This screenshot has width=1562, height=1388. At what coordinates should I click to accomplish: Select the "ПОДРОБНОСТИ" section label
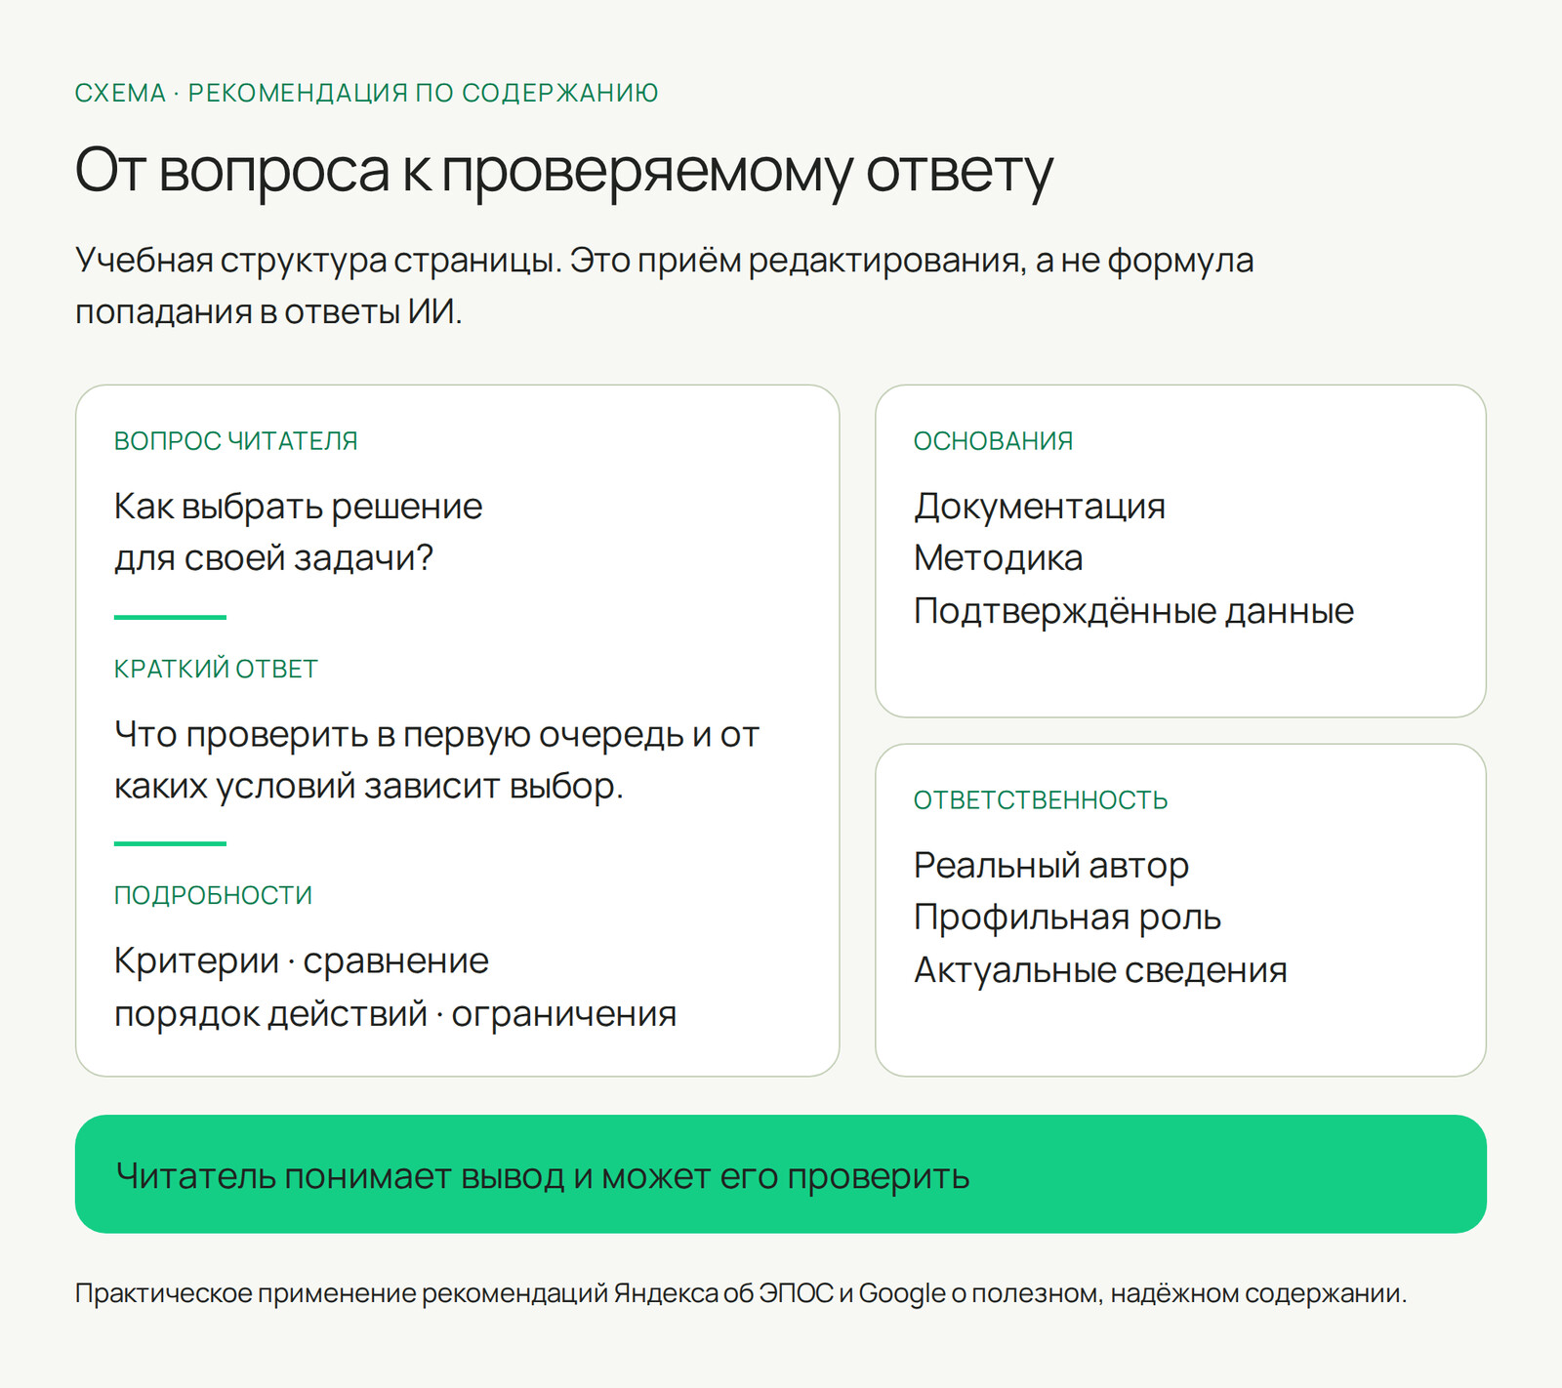pos(213,895)
